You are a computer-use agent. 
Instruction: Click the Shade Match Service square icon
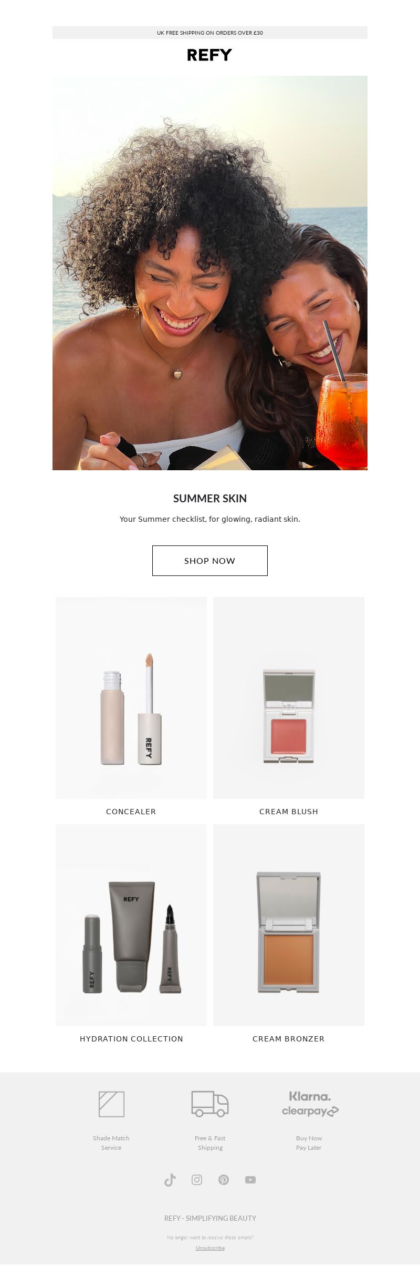click(111, 1104)
